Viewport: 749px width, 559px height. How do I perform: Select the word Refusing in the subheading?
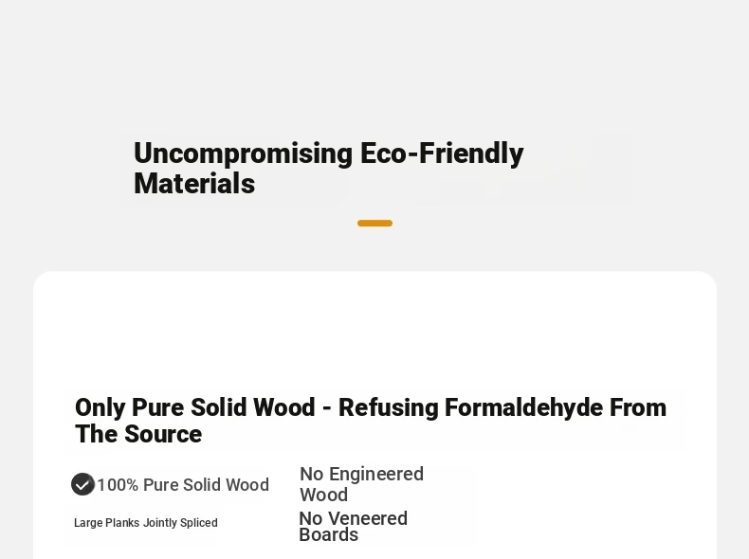tap(388, 408)
